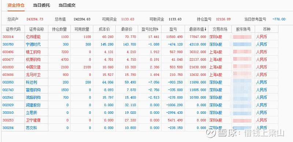Viewport: 293px width, 142px height.
Task: Sort by 证券代码 column header
Action: pyautogui.click(x=13, y=29)
